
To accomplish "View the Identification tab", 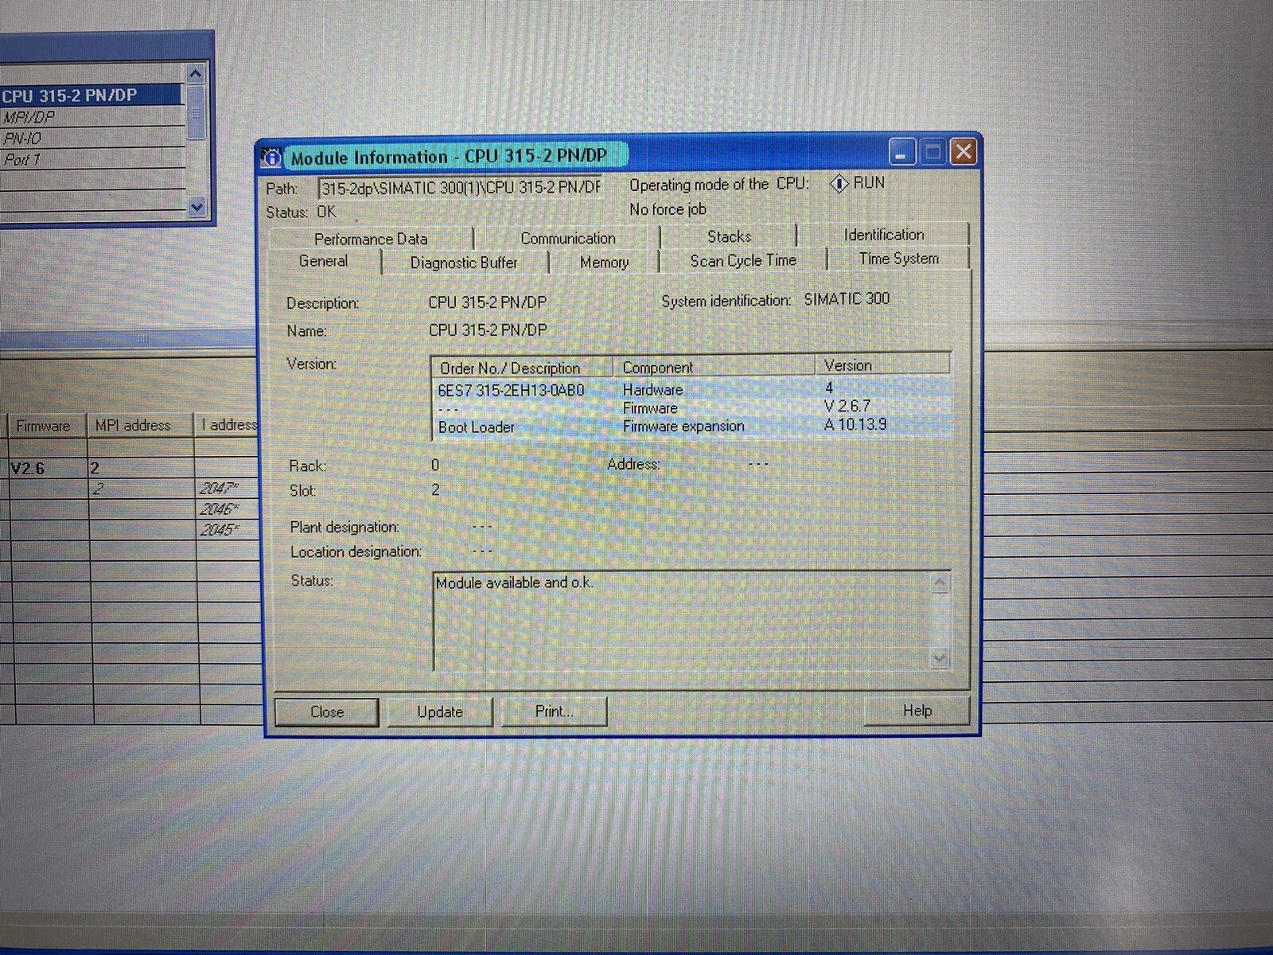I will click(x=883, y=235).
